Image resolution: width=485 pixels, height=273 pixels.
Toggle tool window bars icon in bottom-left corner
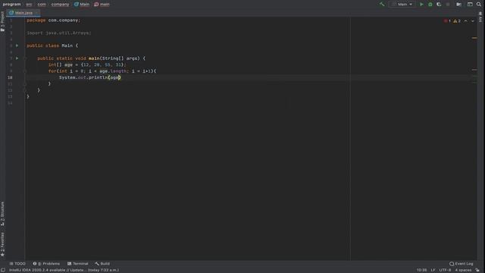(3, 270)
